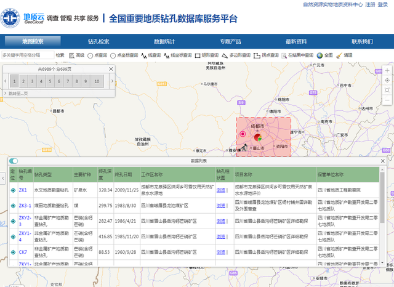Toggle the switch on the 数据列表 panel

14,161
